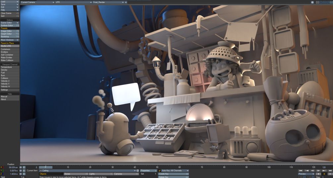Toggle the Auto Key checkmark

click(159, 171)
